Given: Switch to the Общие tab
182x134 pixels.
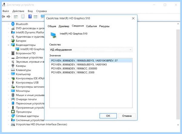Looking at the screenshot, I should click(52, 26).
